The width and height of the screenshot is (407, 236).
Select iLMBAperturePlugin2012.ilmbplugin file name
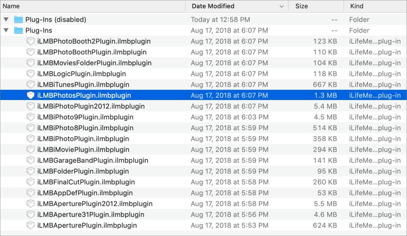(95, 204)
